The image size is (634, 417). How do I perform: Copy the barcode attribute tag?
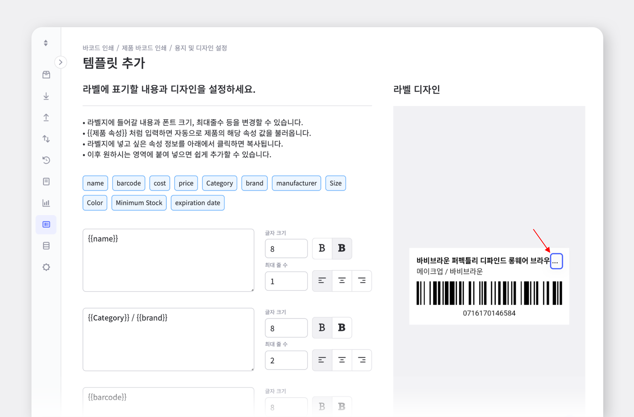click(x=129, y=183)
